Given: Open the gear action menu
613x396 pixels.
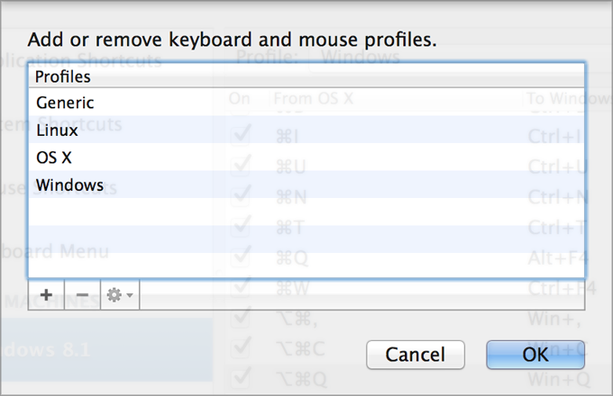Looking at the screenshot, I should pos(120,295).
